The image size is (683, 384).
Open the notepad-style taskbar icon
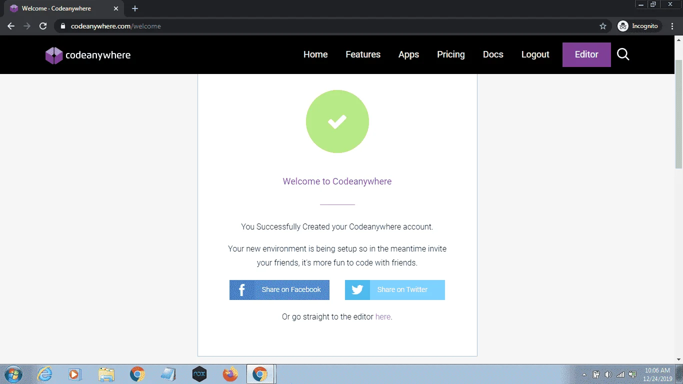(x=168, y=374)
